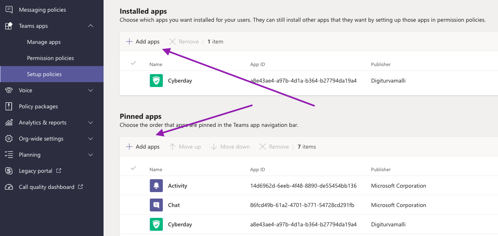Click the plus icon for Installed apps Add apps

[x=129, y=41]
